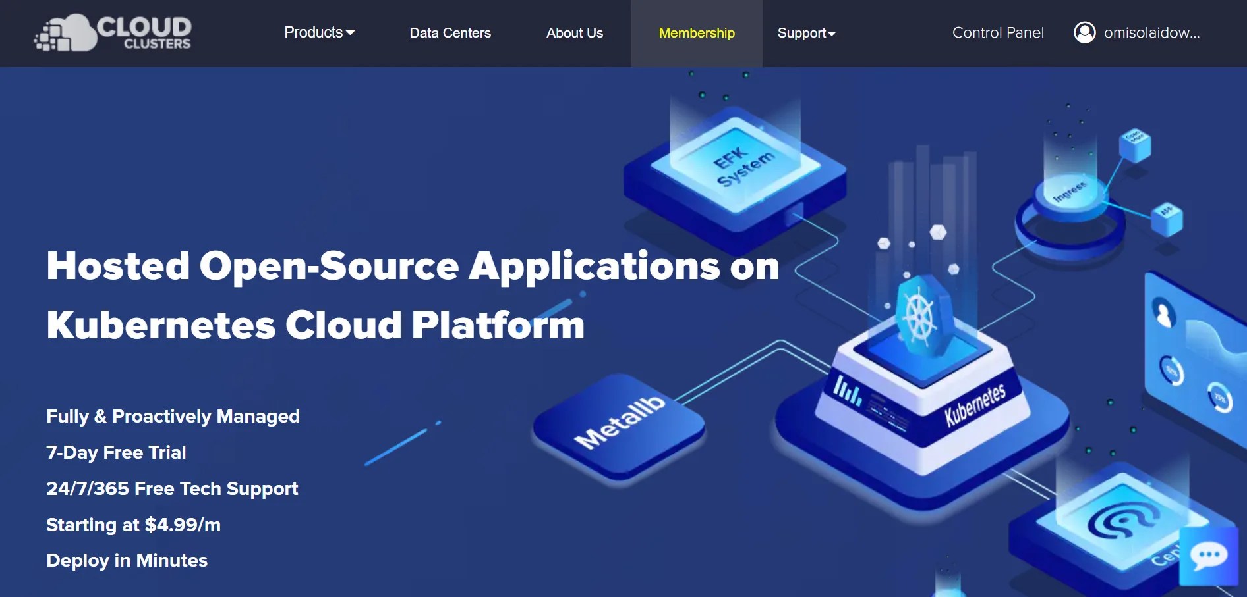Open the live chat bubble icon
The image size is (1247, 597).
pos(1209,556)
